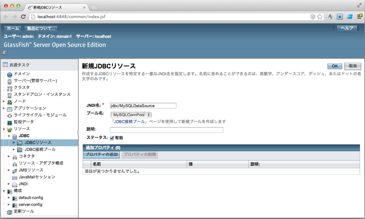This screenshot has width=365, height=219.
Task: Toggle the ステータス 有効 checkbox
Action: click(112, 138)
